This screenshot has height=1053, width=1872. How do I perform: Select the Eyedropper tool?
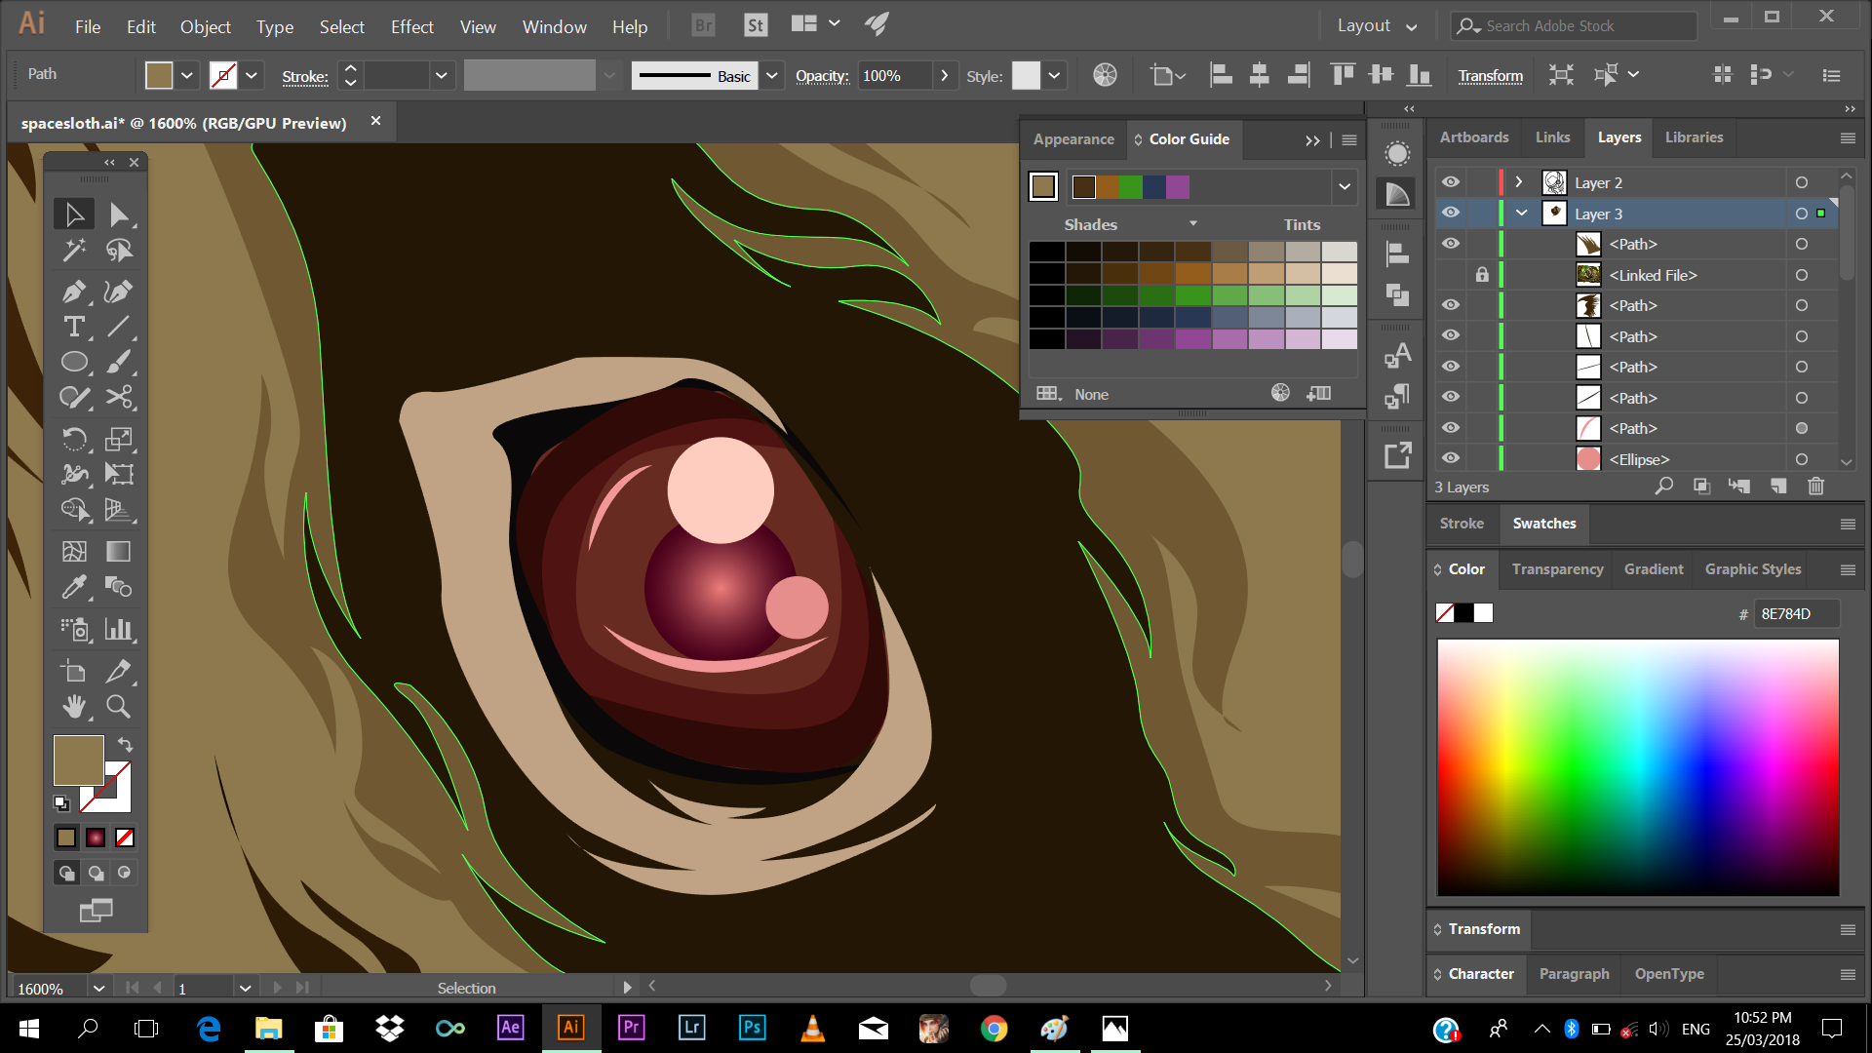point(74,587)
